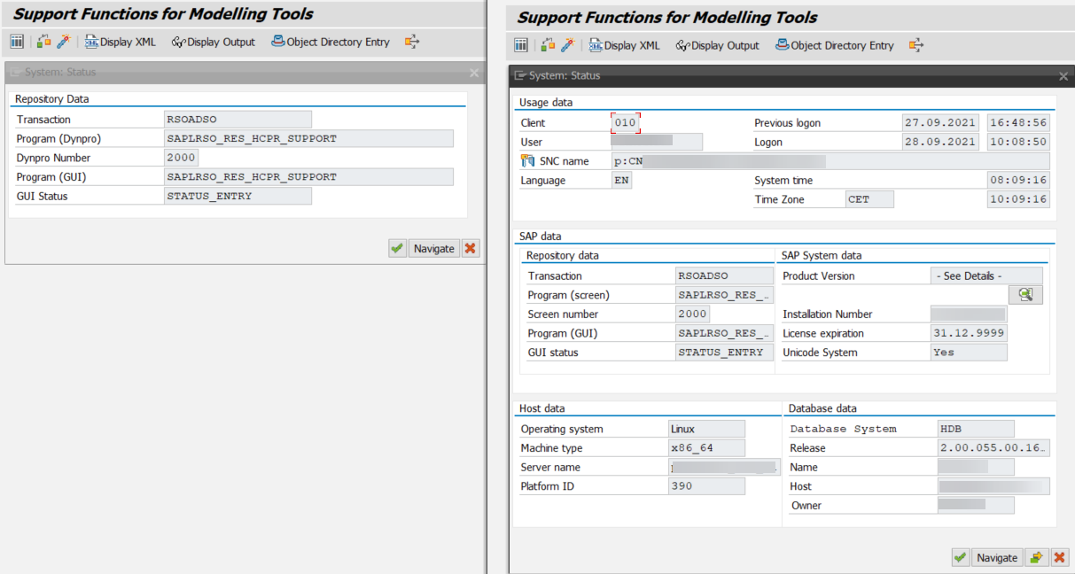
Task: Click the Navigate button
Action: [x=997, y=557]
